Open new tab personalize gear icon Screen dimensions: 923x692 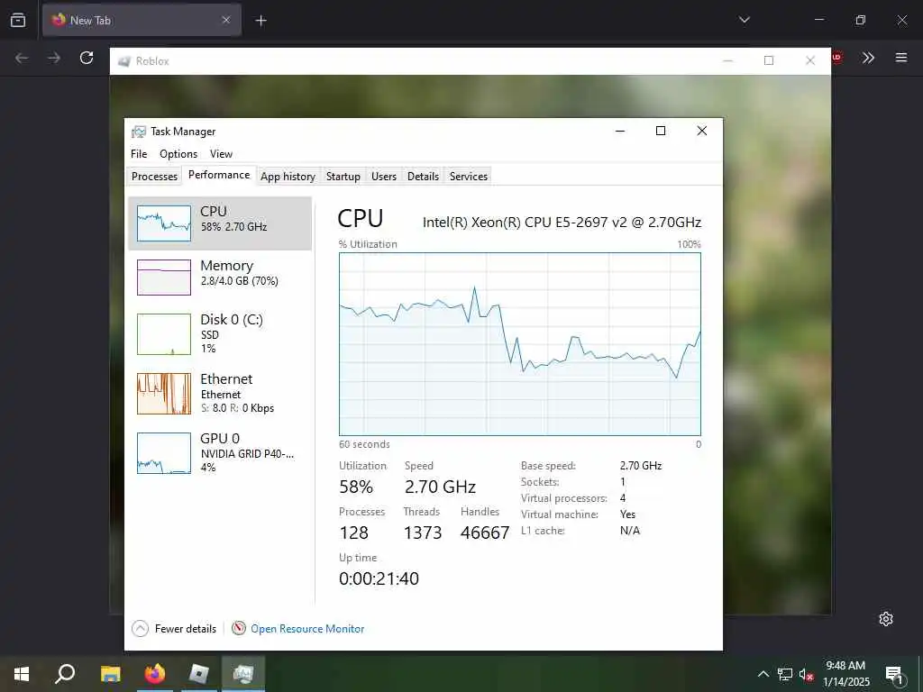click(x=886, y=619)
